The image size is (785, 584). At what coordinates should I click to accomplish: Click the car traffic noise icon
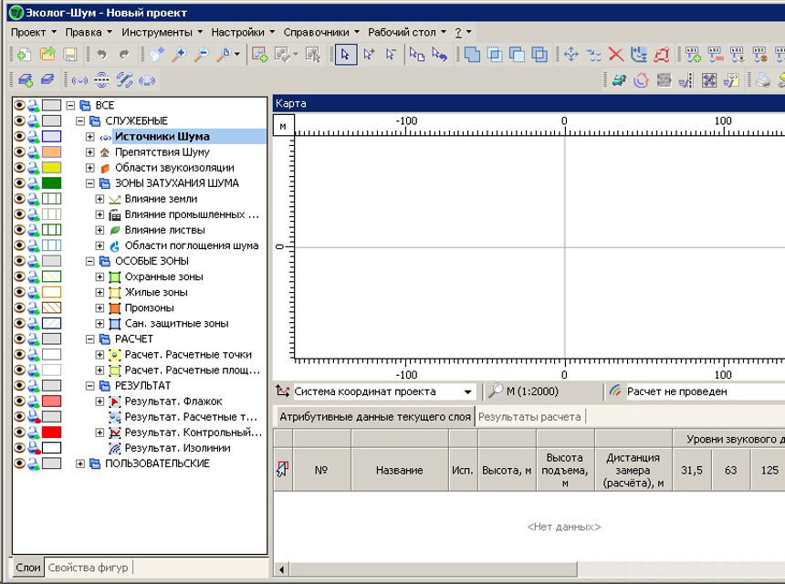point(619,80)
